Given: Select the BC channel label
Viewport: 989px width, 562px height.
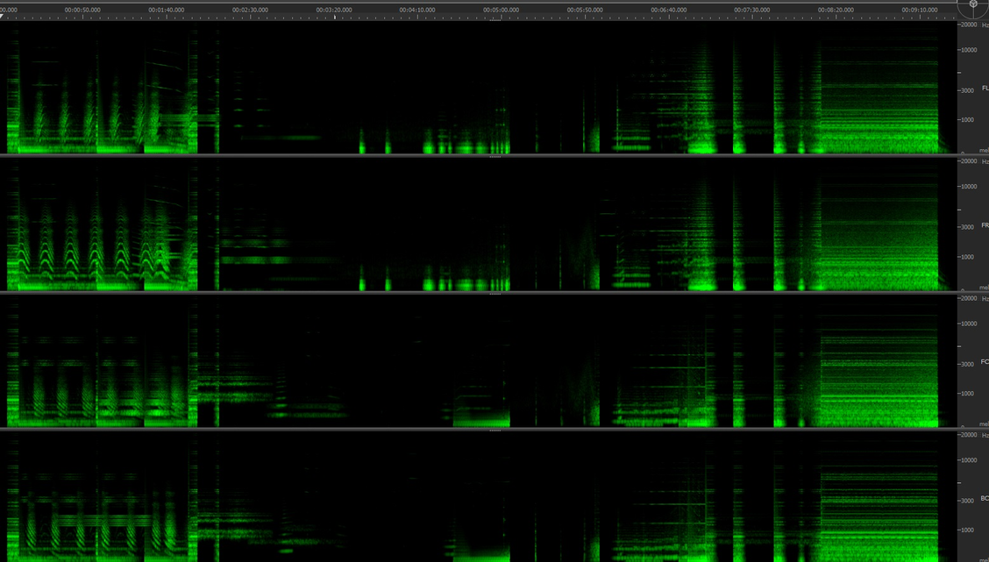Looking at the screenshot, I should (985, 498).
